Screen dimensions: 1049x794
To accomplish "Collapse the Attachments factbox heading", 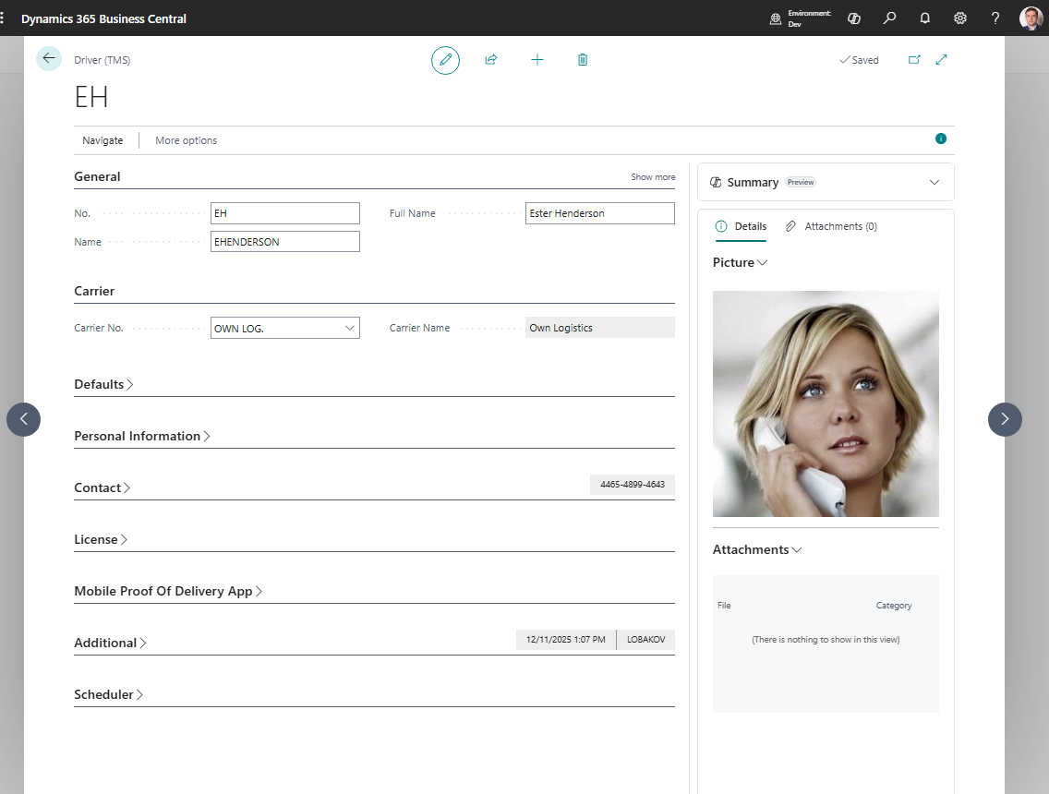I will 757,549.
